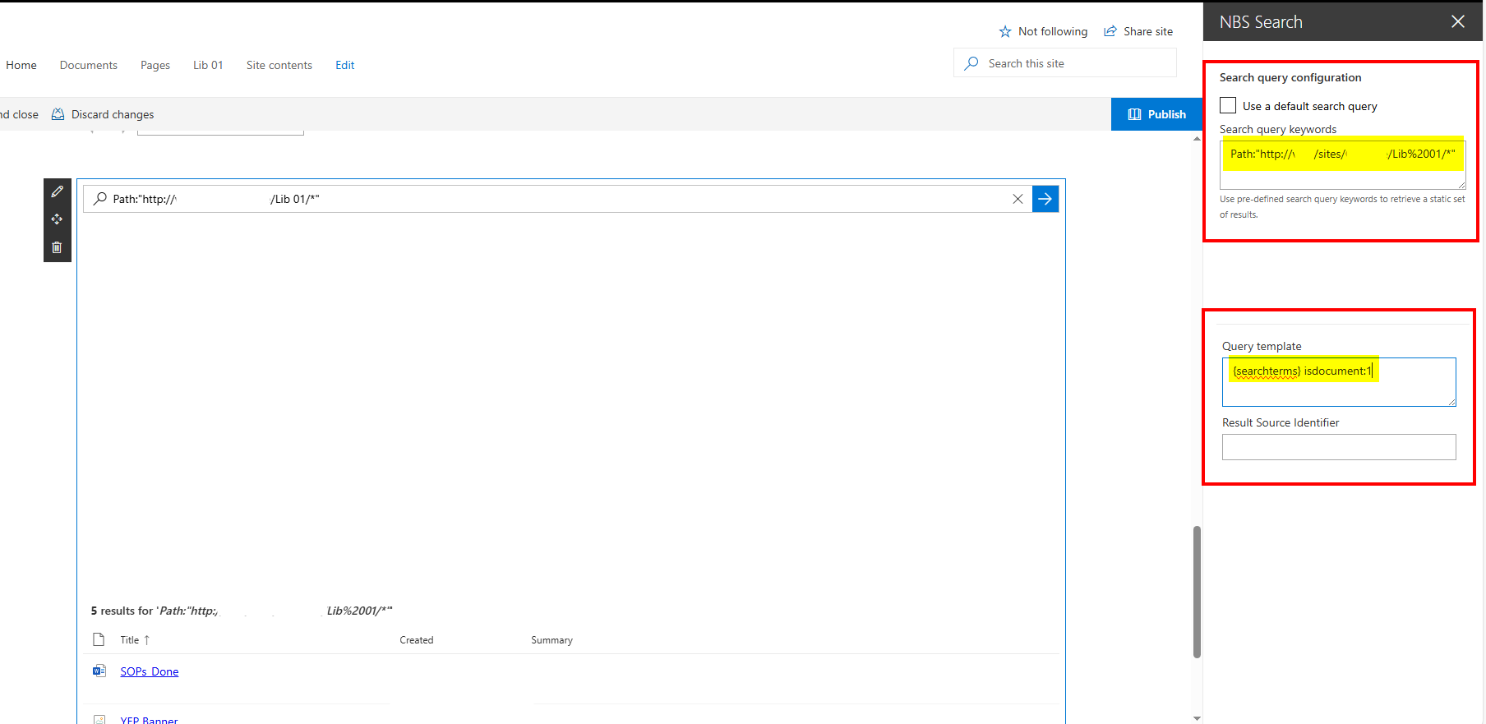Image resolution: width=1486 pixels, height=724 pixels.
Task: Click the scrollbar down arrow
Action: (x=1197, y=718)
